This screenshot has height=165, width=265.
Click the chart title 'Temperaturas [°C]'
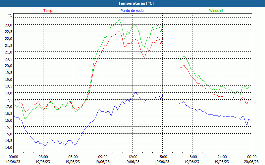[x=136, y=3]
